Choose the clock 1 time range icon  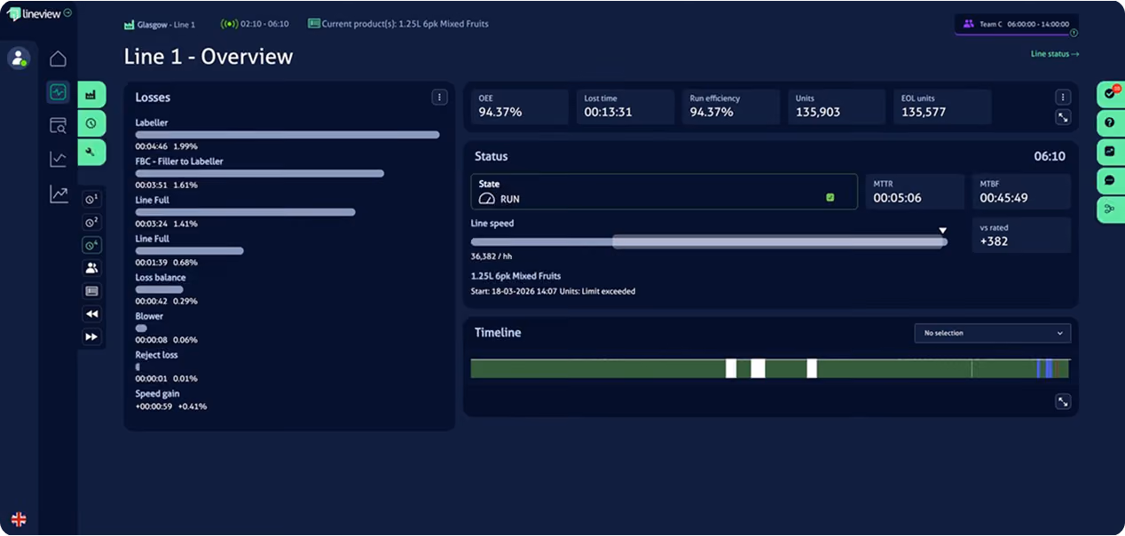click(91, 199)
